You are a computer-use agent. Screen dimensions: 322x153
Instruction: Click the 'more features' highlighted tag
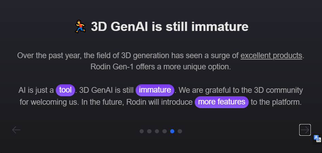[221, 102]
